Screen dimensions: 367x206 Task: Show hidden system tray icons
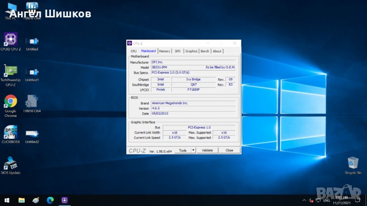pyautogui.click(x=304, y=200)
